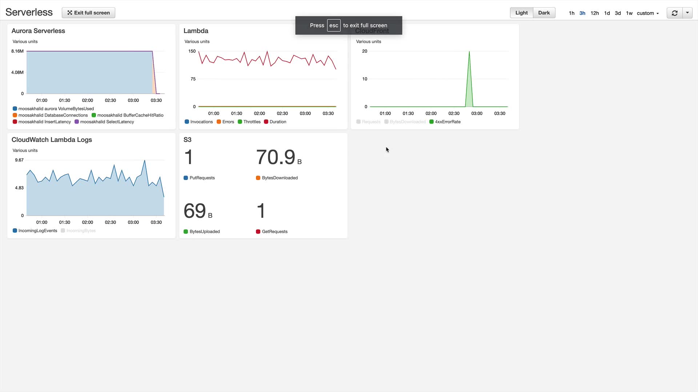Select the 1w time range
The width and height of the screenshot is (698, 392).
pyautogui.click(x=629, y=13)
